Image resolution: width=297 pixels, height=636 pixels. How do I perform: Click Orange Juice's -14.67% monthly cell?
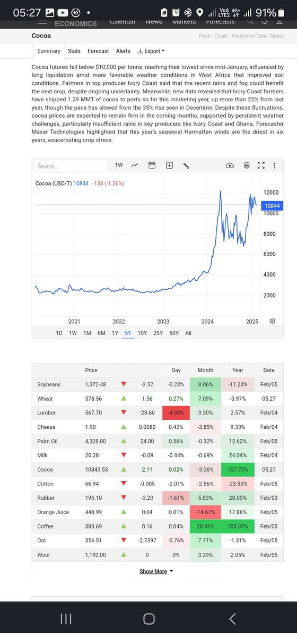[205, 513]
